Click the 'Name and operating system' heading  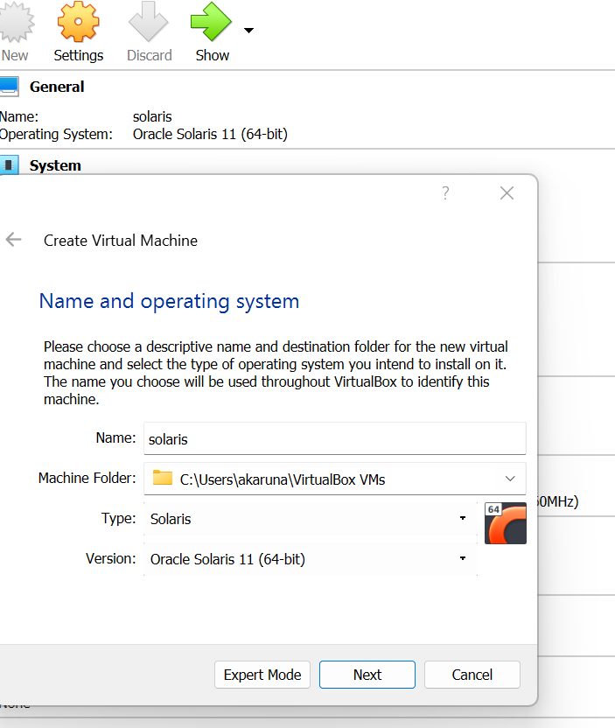point(169,302)
